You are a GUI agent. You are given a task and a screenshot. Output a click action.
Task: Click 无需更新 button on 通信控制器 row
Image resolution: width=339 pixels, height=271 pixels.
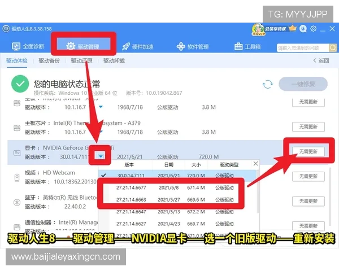coord(308,226)
